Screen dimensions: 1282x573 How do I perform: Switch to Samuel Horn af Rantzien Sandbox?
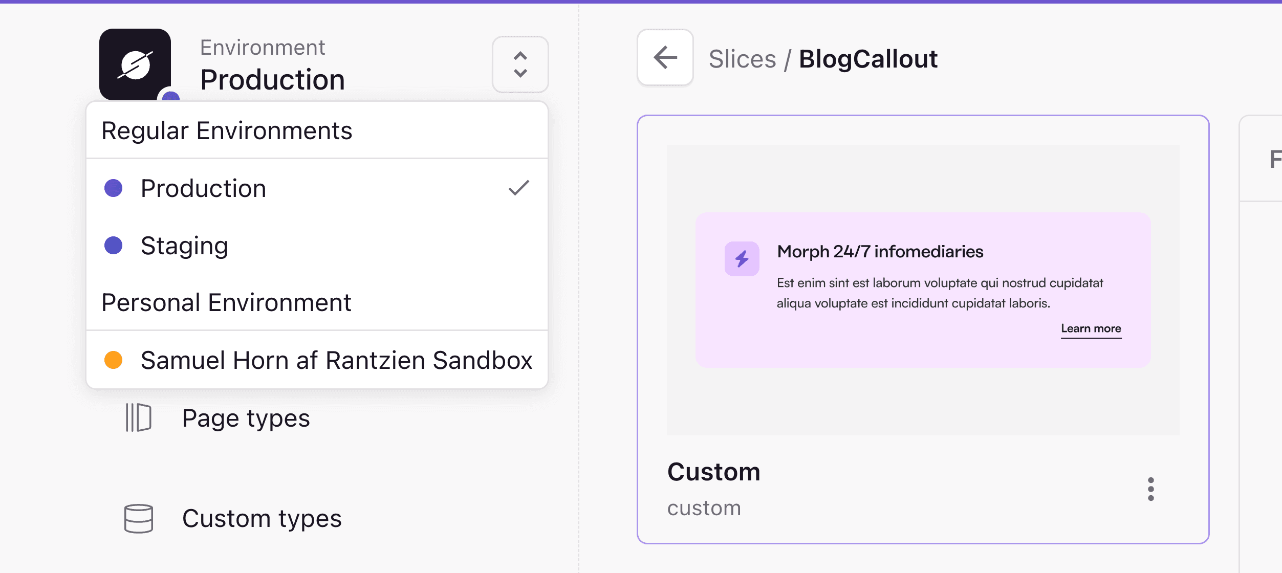(x=337, y=360)
